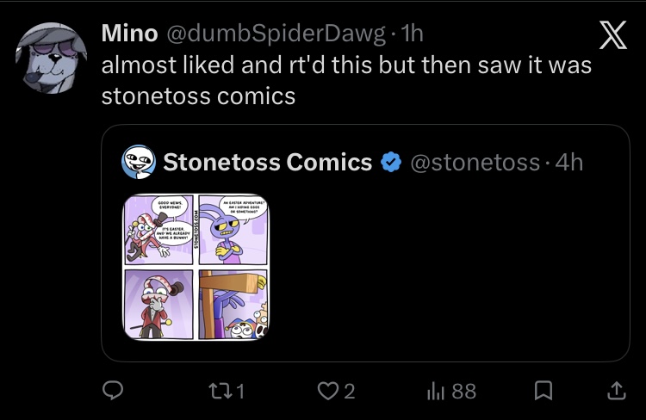Viewport: 646px width, 420px height.
Task: Click the 4h timestamp on the quoted post
Action: click(x=568, y=161)
